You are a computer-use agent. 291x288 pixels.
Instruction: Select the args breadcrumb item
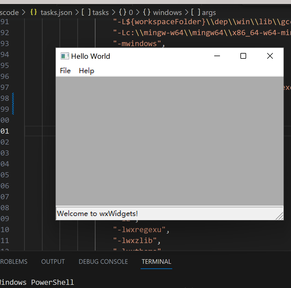209,12
